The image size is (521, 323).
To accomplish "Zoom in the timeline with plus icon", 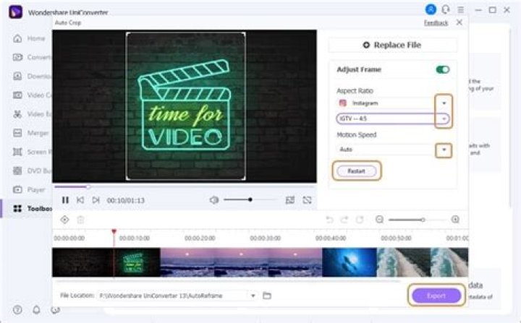I will point(455,220).
